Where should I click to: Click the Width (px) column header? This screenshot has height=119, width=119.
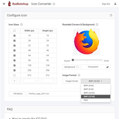point(29,31)
